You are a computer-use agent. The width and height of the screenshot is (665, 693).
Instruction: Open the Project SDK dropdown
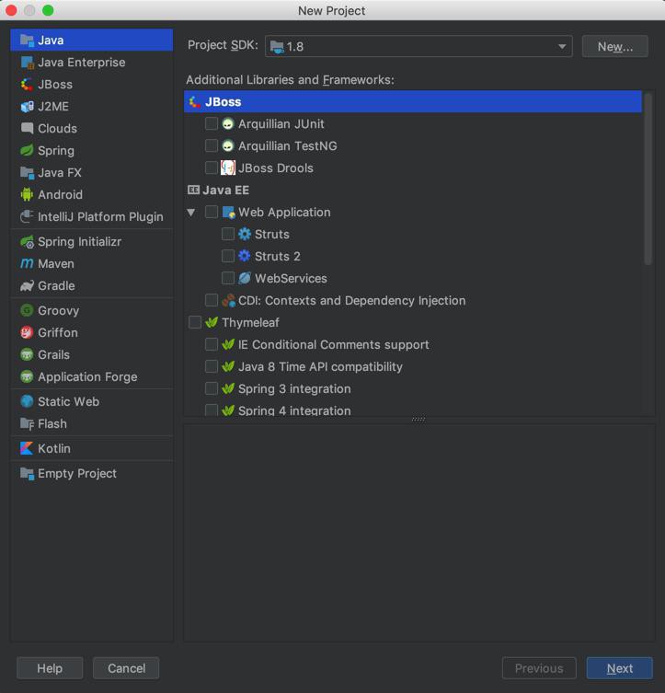click(x=418, y=46)
